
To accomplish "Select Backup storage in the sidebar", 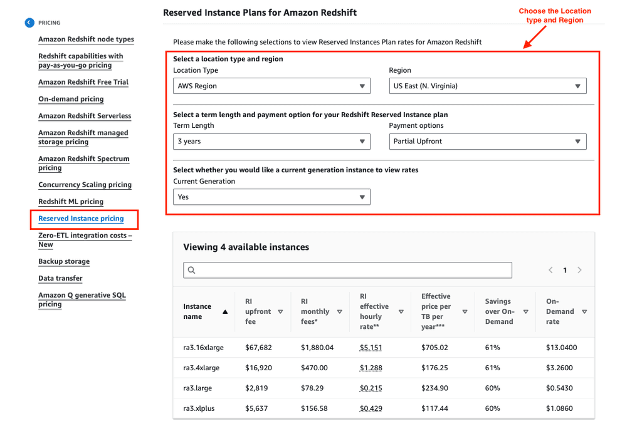I will (63, 261).
